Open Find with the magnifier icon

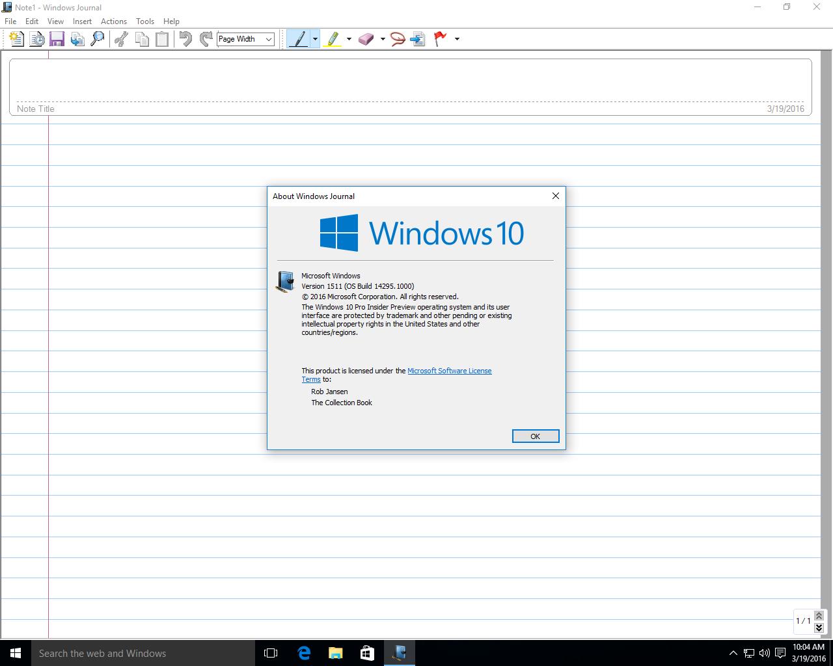coord(98,39)
